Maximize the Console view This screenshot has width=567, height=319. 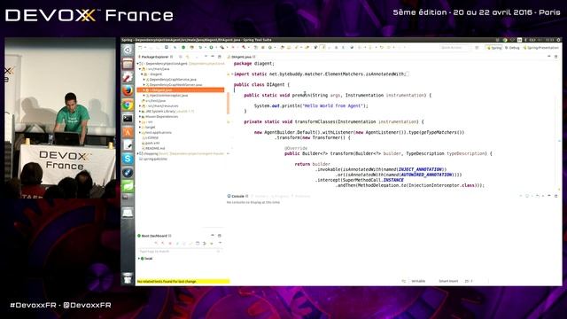[555, 196]
